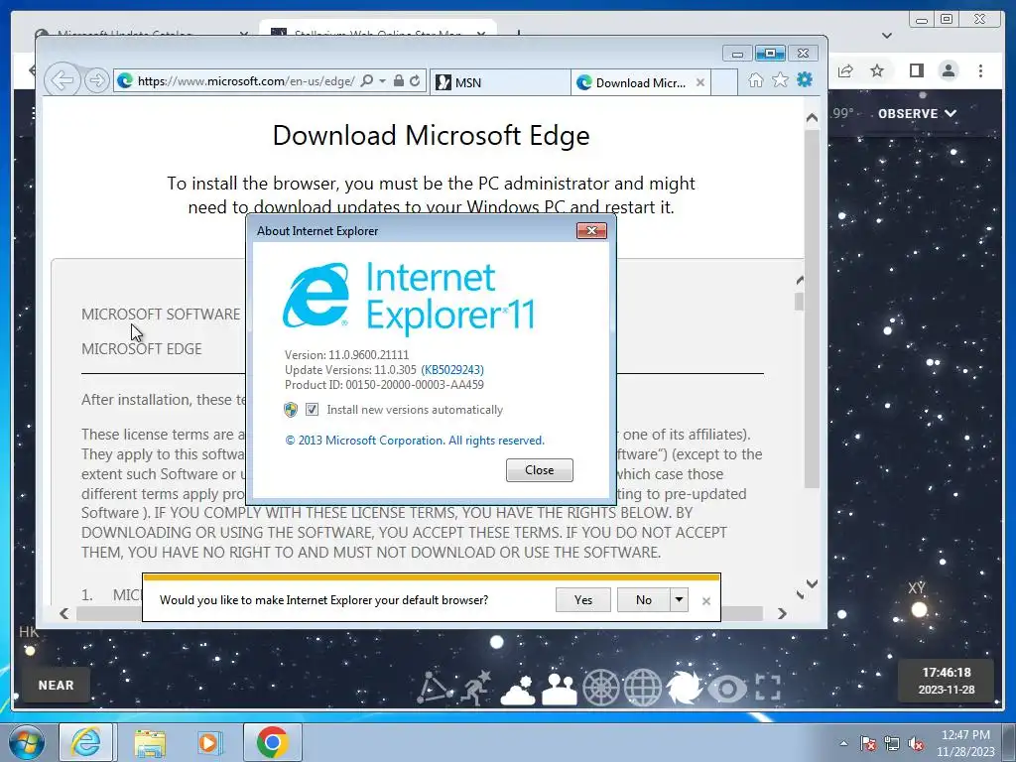
Task: Open the Internet Explorer Home icon
Action: (755, 80)
